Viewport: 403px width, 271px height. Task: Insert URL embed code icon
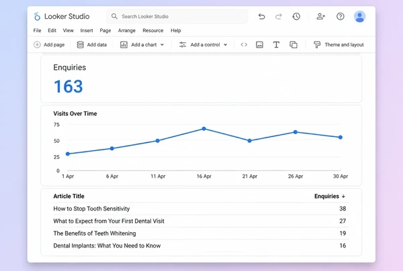click(x=244, y=45)
